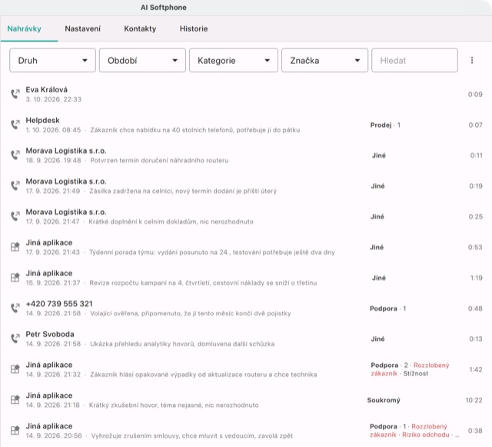Click the 'AI Softphone' window title
Screen dimensions: 492x447
click(x=164, y=8)
